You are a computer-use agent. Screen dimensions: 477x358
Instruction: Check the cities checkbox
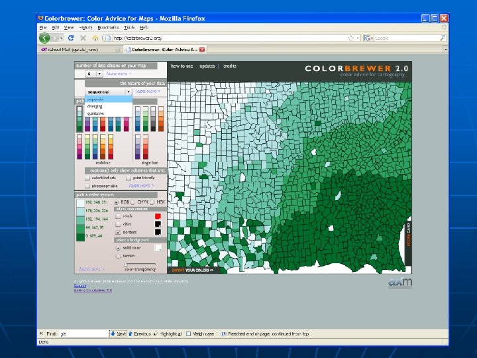click(118, 224)
